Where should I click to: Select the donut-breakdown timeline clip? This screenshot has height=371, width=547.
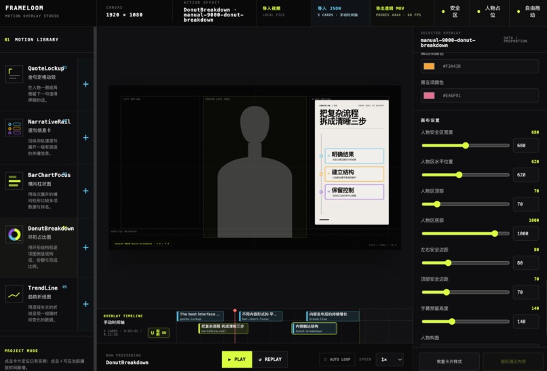(314, 328)
